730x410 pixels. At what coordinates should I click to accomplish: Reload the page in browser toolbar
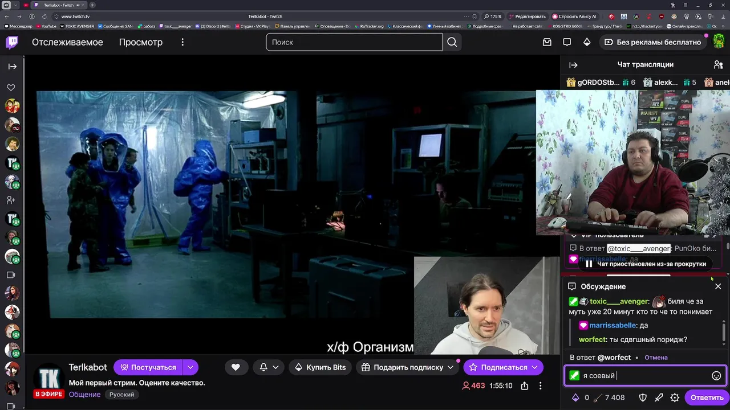click(x=44, y=17)
